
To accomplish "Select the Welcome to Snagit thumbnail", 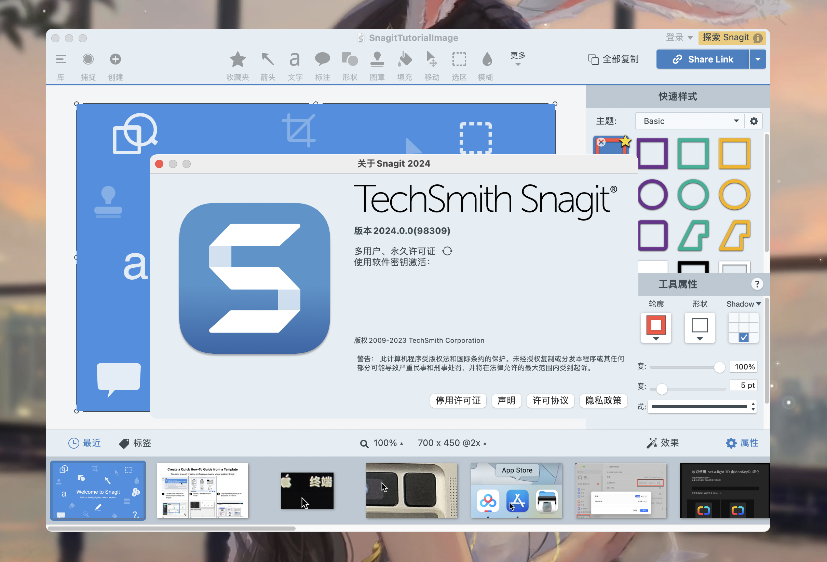I will [98, 491].
